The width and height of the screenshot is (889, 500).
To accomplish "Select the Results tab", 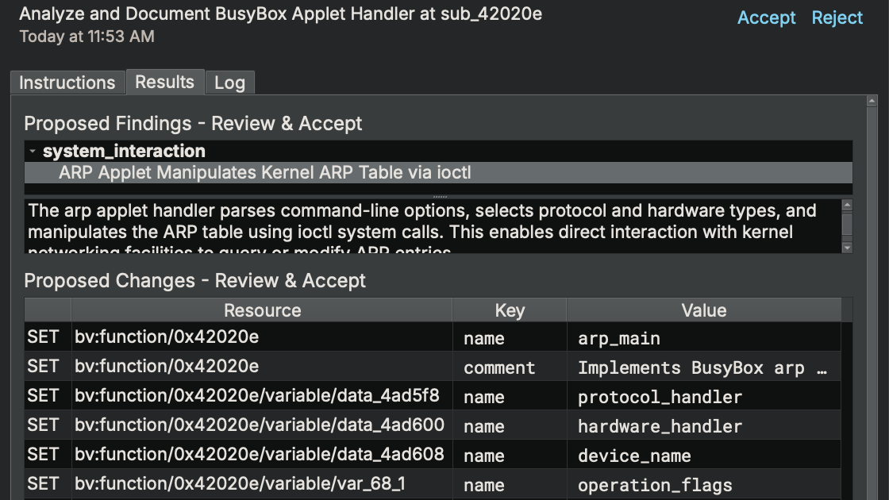I will click(164, 82).
